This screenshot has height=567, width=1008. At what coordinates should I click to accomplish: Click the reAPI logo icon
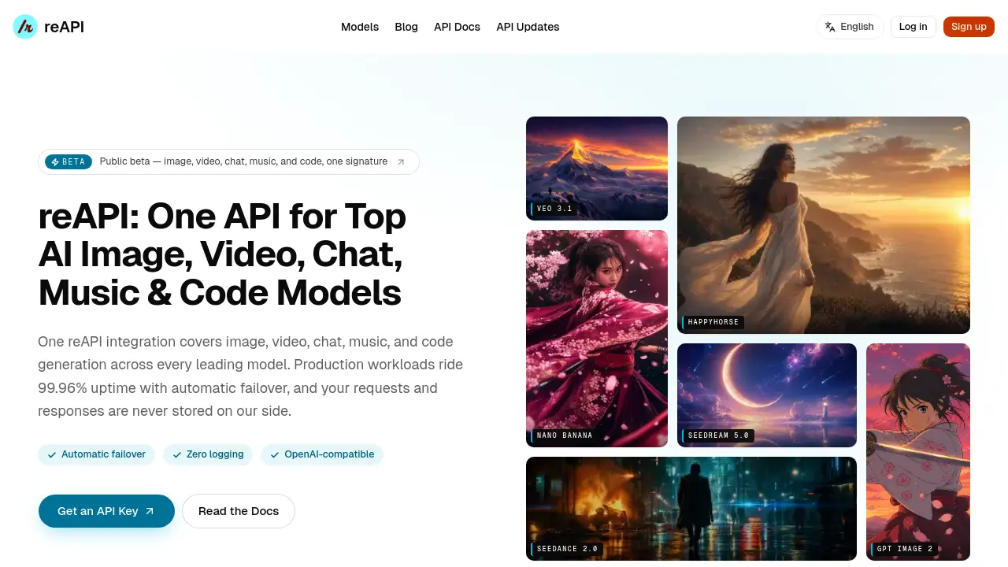(25, 27)
